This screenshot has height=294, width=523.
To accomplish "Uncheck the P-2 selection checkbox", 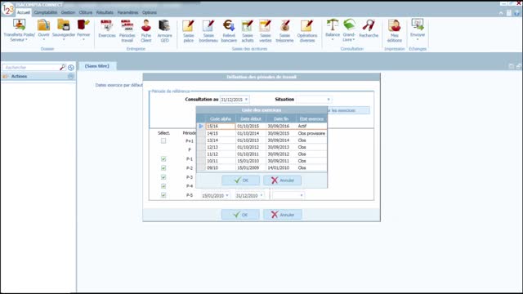I will (163, 168).
